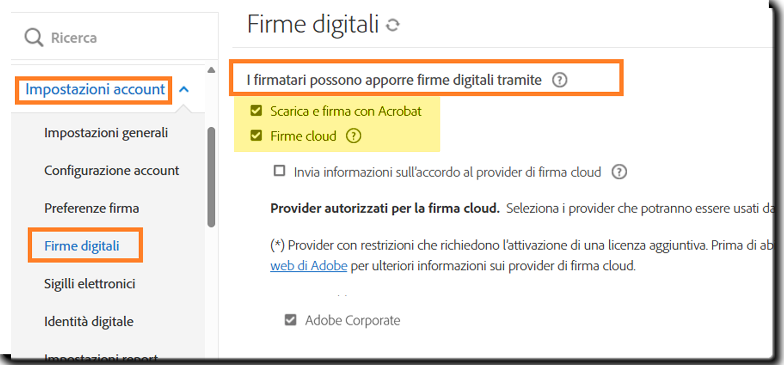The width and height of the screenshot is (784, 365).
Task: Disable Scarica e firma con Acrobat
Action: [256, 111]
